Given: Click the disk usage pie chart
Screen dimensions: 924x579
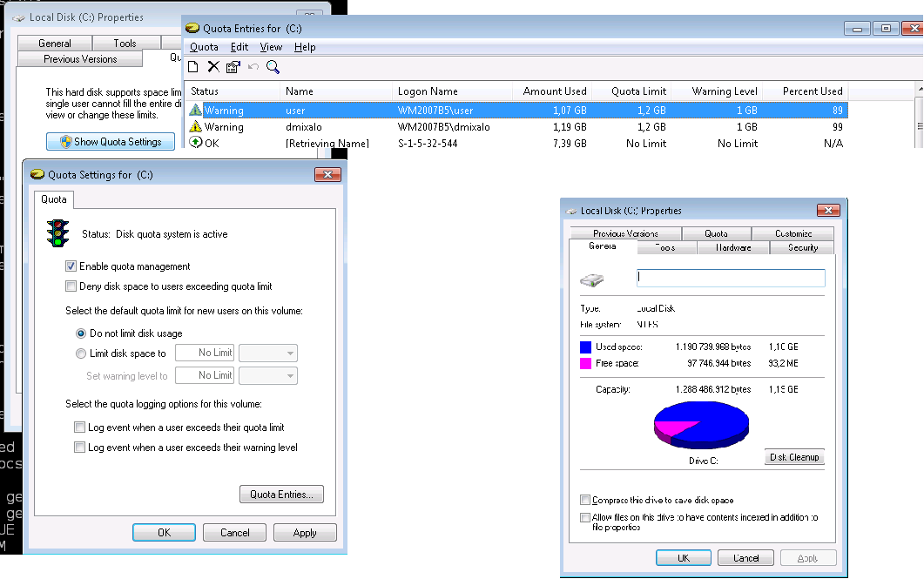Looking at the screenshot, I should tap(701, 425).
